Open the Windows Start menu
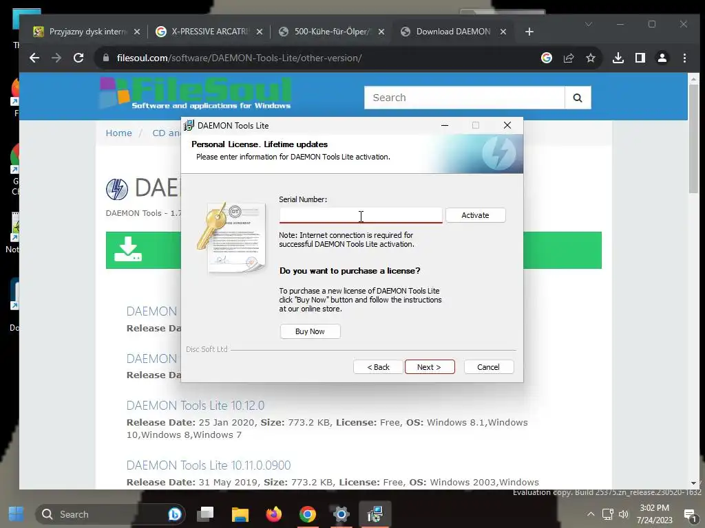Viewport: 705px width, 528px height. click(x=17, y=514)
